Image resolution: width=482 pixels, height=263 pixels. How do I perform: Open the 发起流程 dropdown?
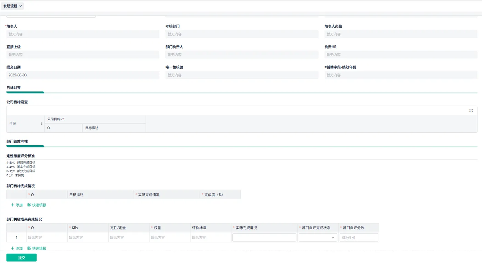point(13,6)
